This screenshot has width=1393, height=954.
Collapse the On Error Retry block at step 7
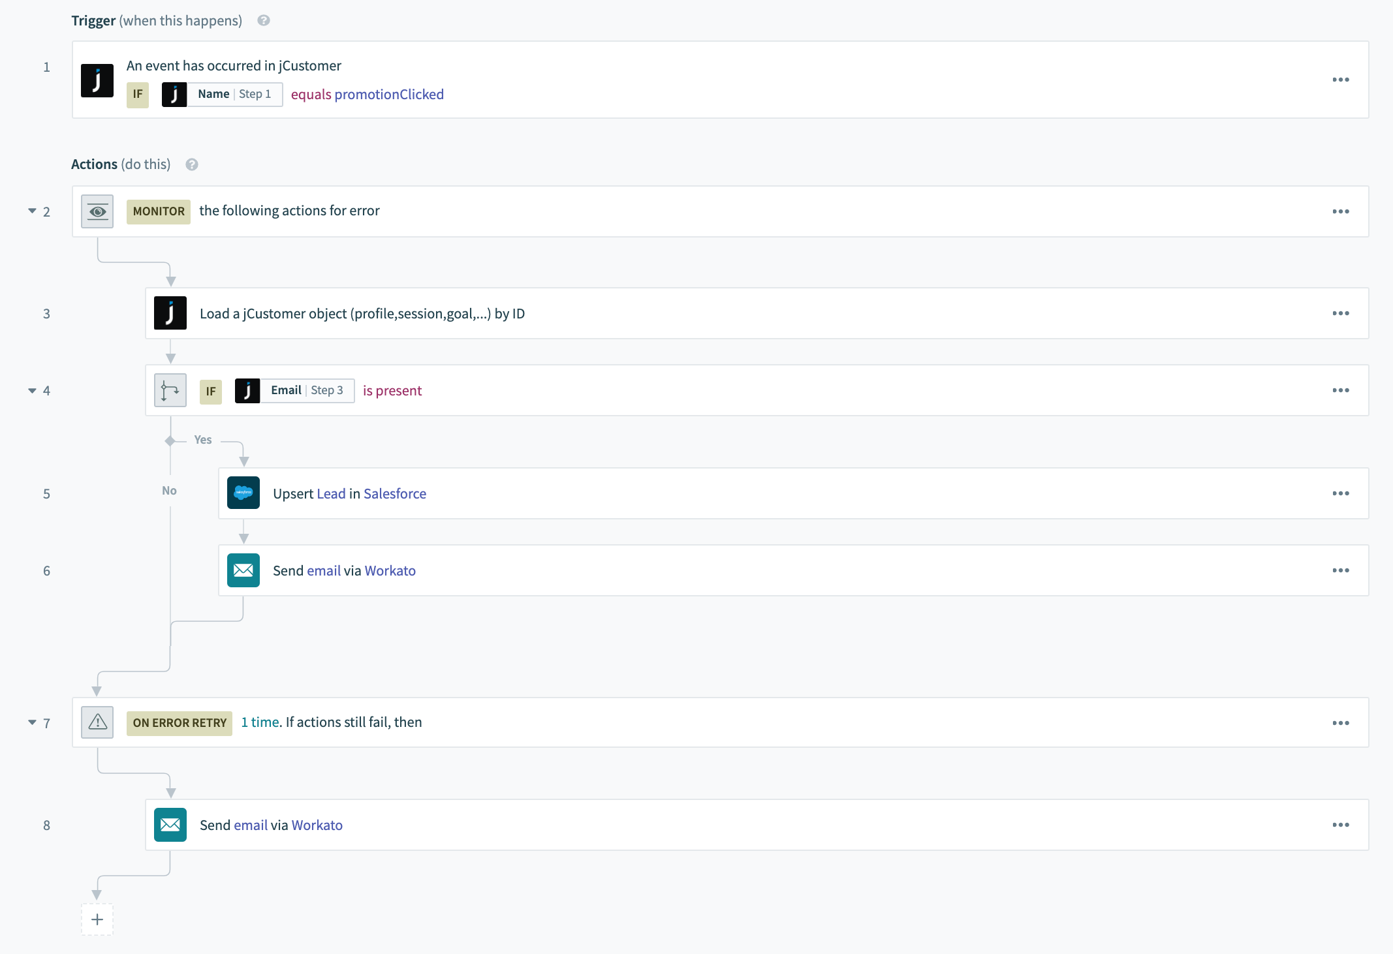[32, 722]
